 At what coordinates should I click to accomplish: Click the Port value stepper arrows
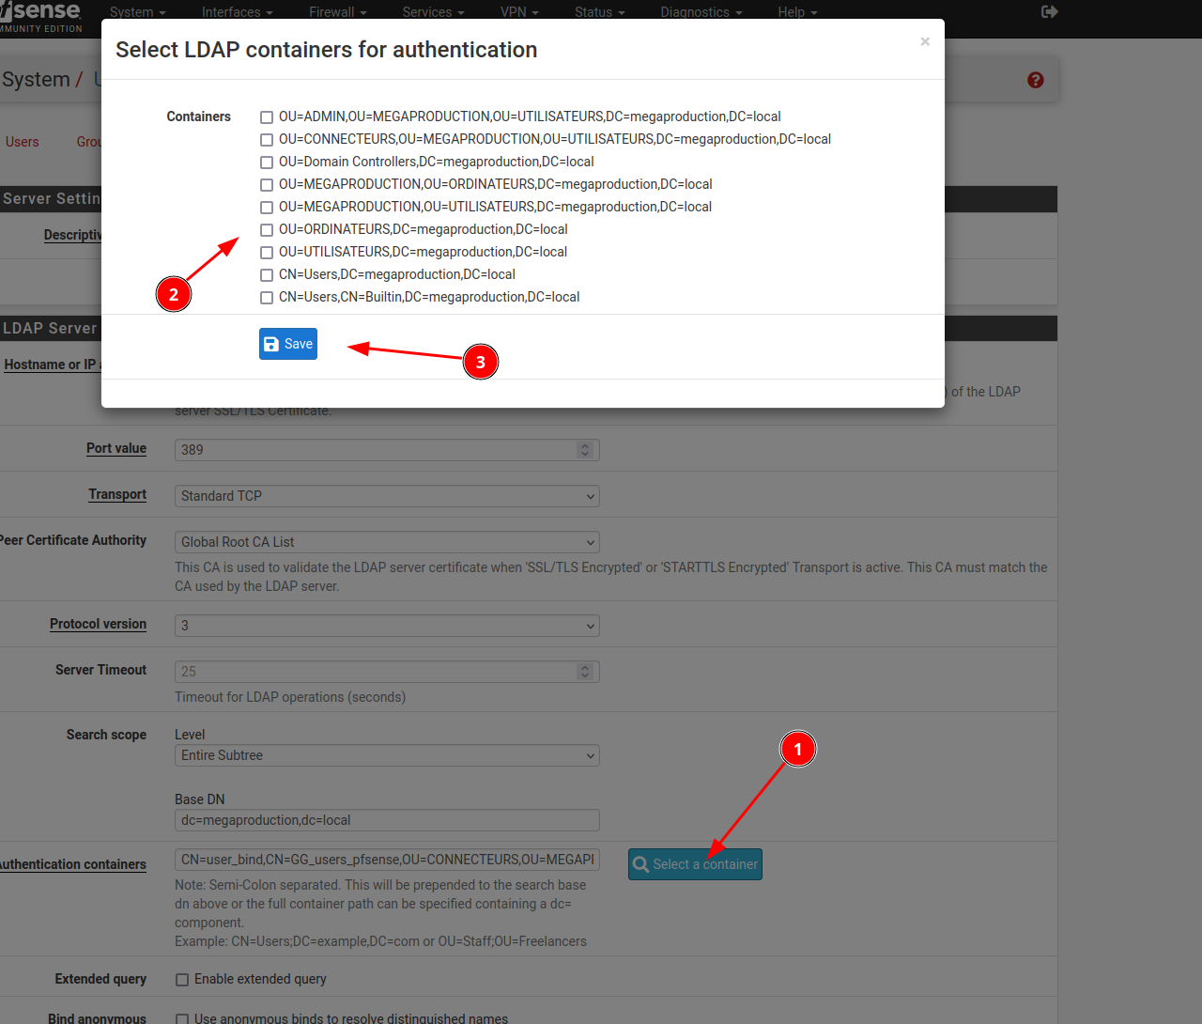coord(585,450)
